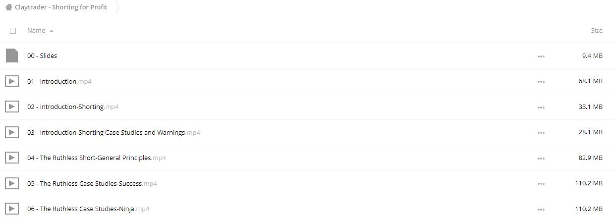Image resolution: width=615 pixels, height=221 pixels.
Task: Click the Name sort arrow indicator
Action: point(52,31)
